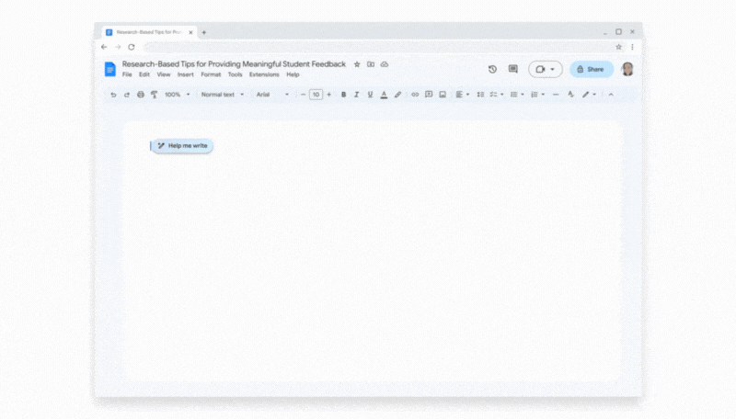Click the Help me write button
The image size is (736, 419).
[x=183, y=146]
